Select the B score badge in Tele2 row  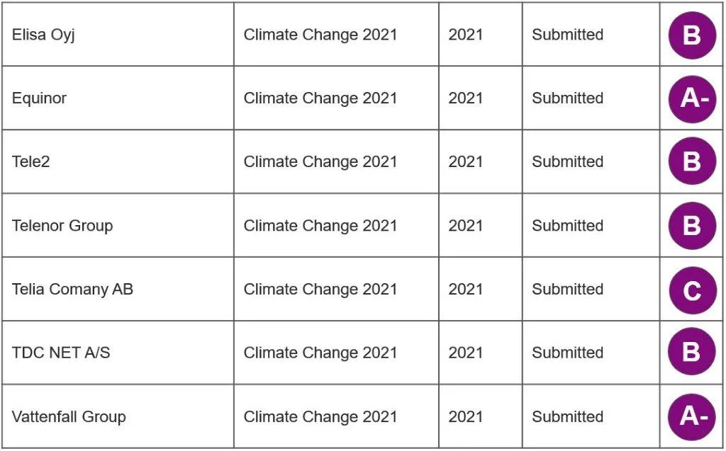pyautogui.click(x=692, y=161)
